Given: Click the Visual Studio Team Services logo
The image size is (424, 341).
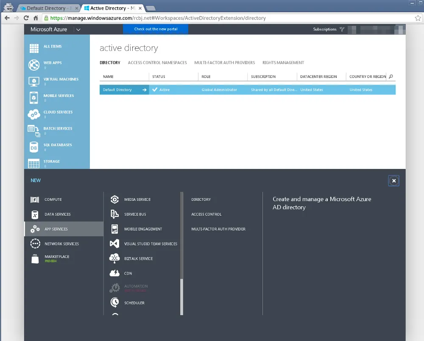Looking at the screenshot, I should tap(114, 244).
